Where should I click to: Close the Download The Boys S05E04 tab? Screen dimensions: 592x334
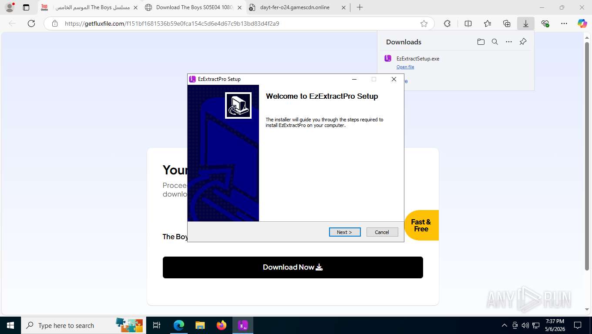point(239,7)
